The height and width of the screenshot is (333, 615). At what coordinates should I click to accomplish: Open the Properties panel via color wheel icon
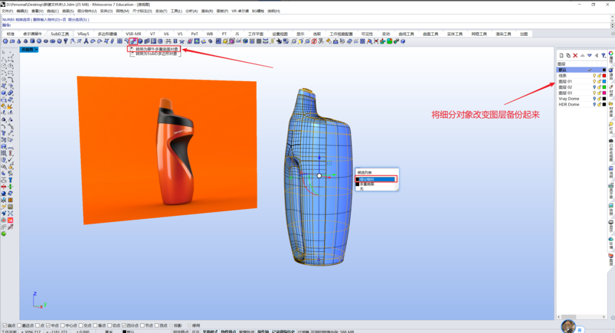(611, 53)
